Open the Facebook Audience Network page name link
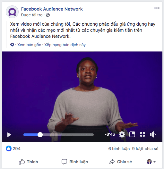 tap(52, 9)
